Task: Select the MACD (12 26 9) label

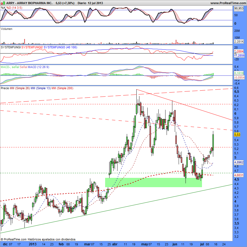Action: pos(39,67)
